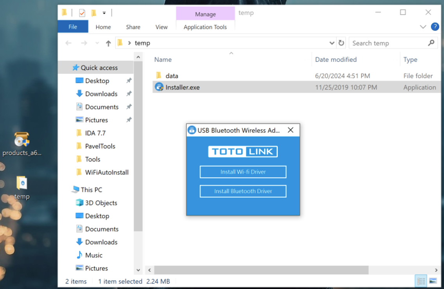Click the Installer.exe application icon
Viewport: 444px width, 289px height.
tap(159, 87)
